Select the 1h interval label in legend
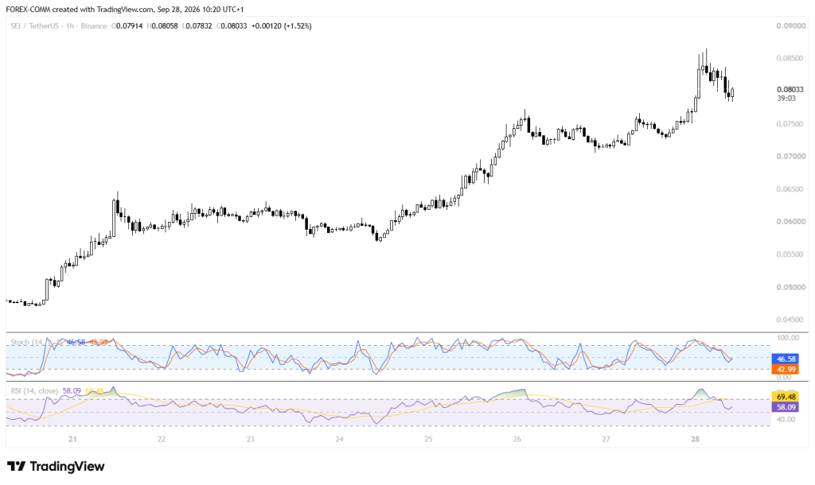 tap(70, 26)
